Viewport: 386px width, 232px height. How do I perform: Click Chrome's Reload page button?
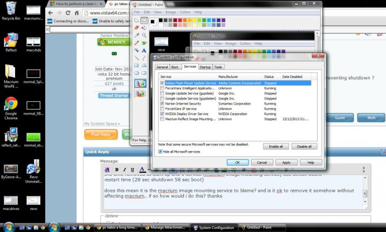68,13
